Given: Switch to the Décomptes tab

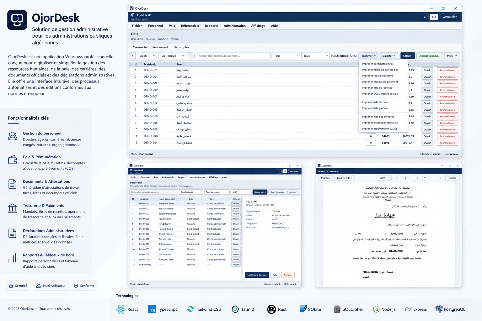Looking at the screenshot, I should [x=181, y=47].
